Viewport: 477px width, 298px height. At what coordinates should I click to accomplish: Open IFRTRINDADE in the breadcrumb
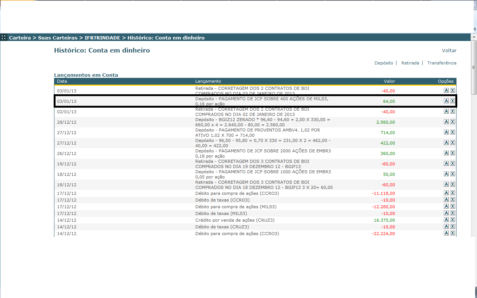(102, 38)
